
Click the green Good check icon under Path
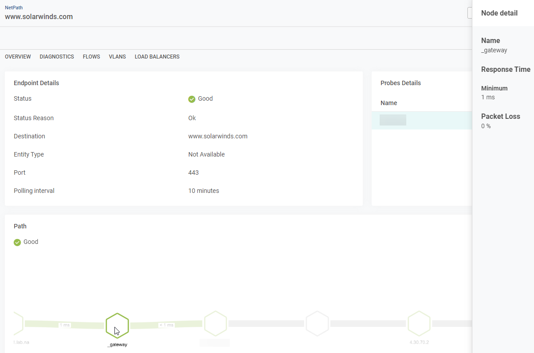tap(17, 242)
